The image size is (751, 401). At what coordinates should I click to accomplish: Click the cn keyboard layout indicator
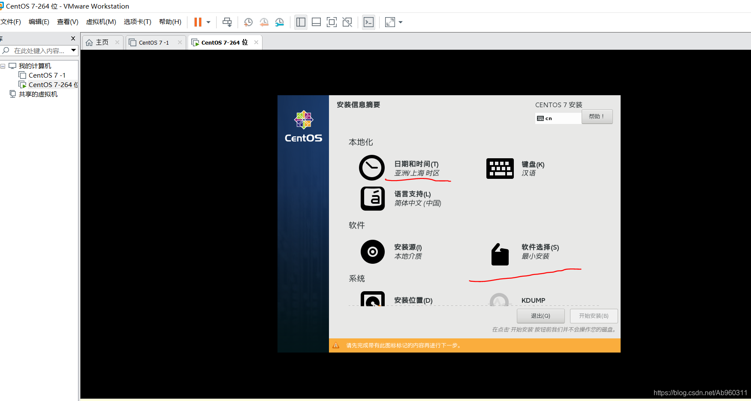pyautogui.click(x=558, y=118)
